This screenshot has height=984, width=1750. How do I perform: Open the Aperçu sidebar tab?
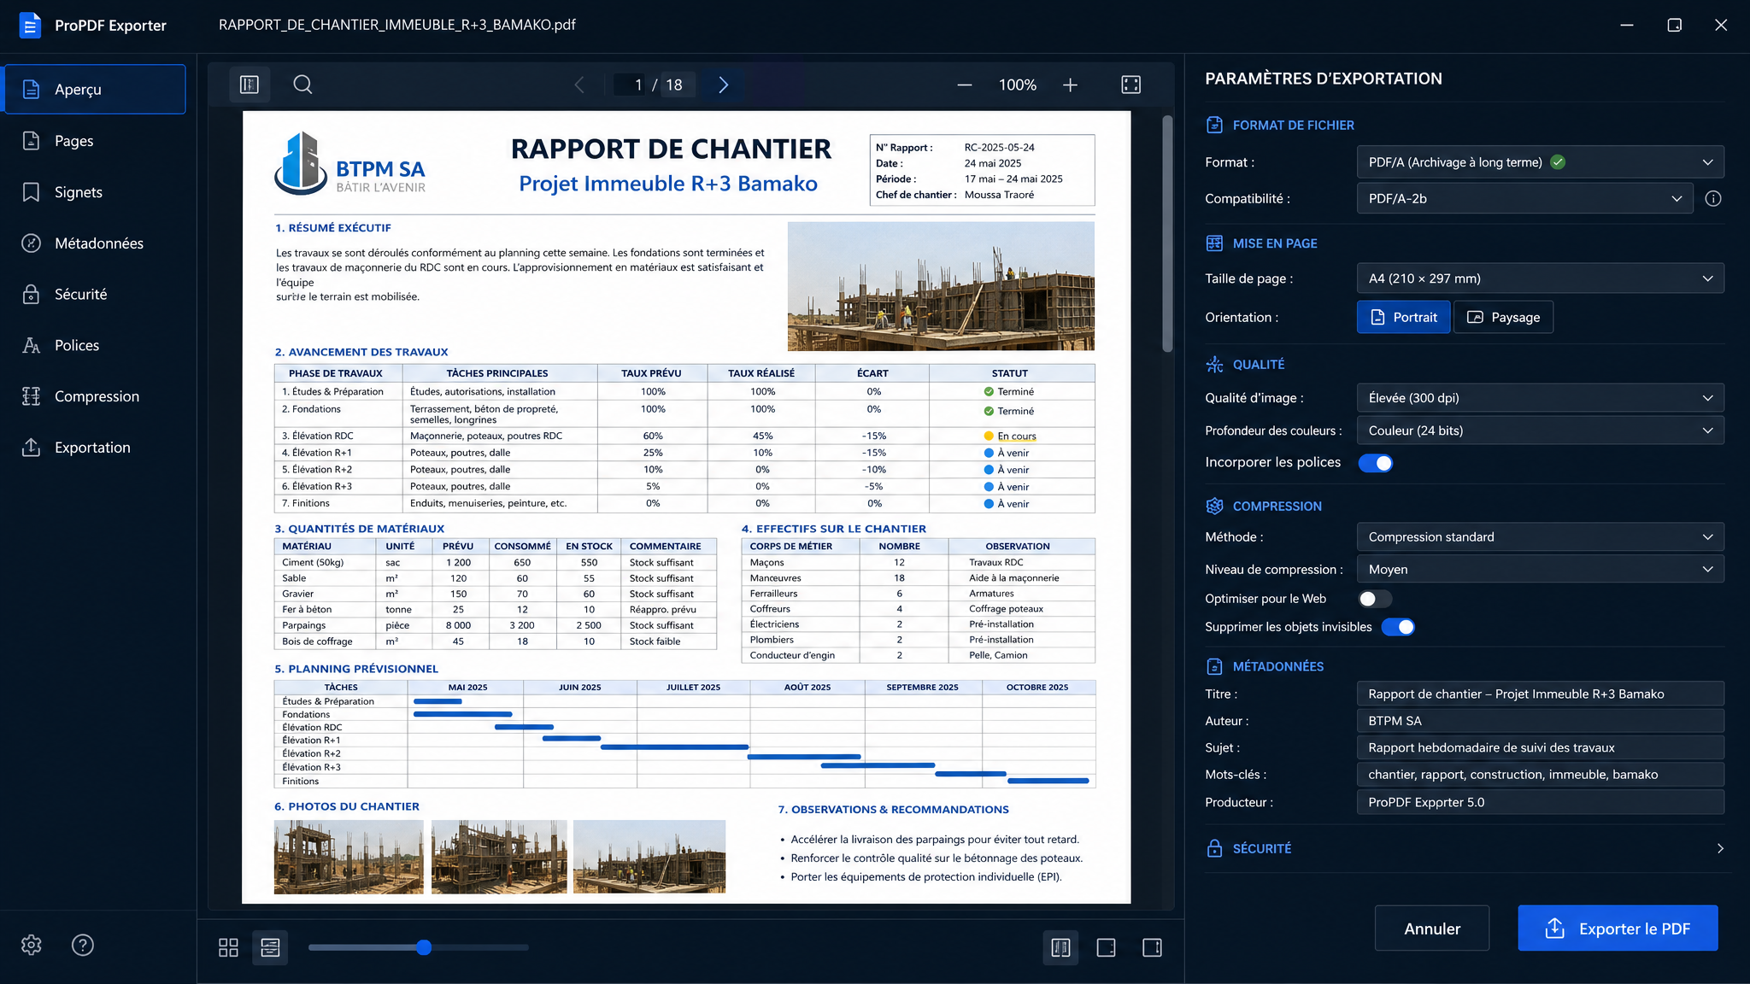(x=95, y=89)
